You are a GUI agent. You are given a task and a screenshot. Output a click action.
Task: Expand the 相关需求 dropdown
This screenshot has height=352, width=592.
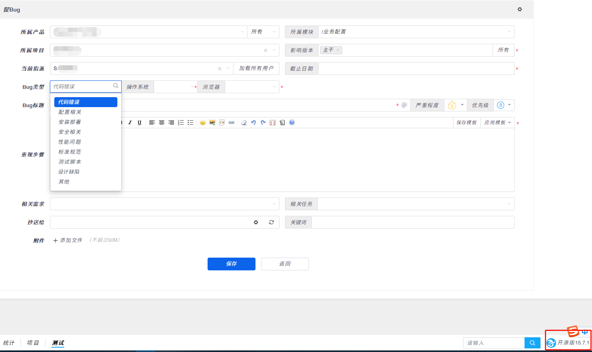[164, 204]
